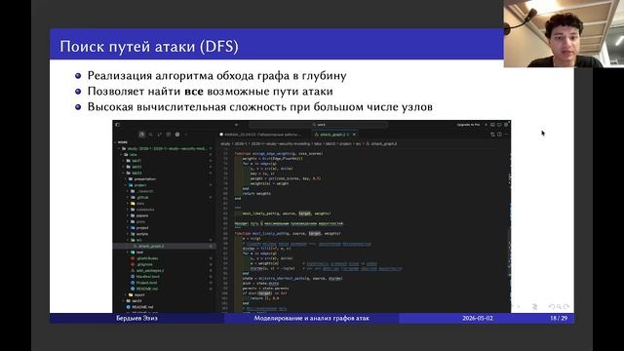Expand the lab04 folder
This screenshot has width=624, height=351.
pos(124,301)
